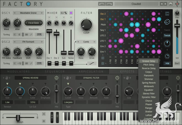
Task: Choose Shimmer in effects menu
Action: (x=149, y=79)
